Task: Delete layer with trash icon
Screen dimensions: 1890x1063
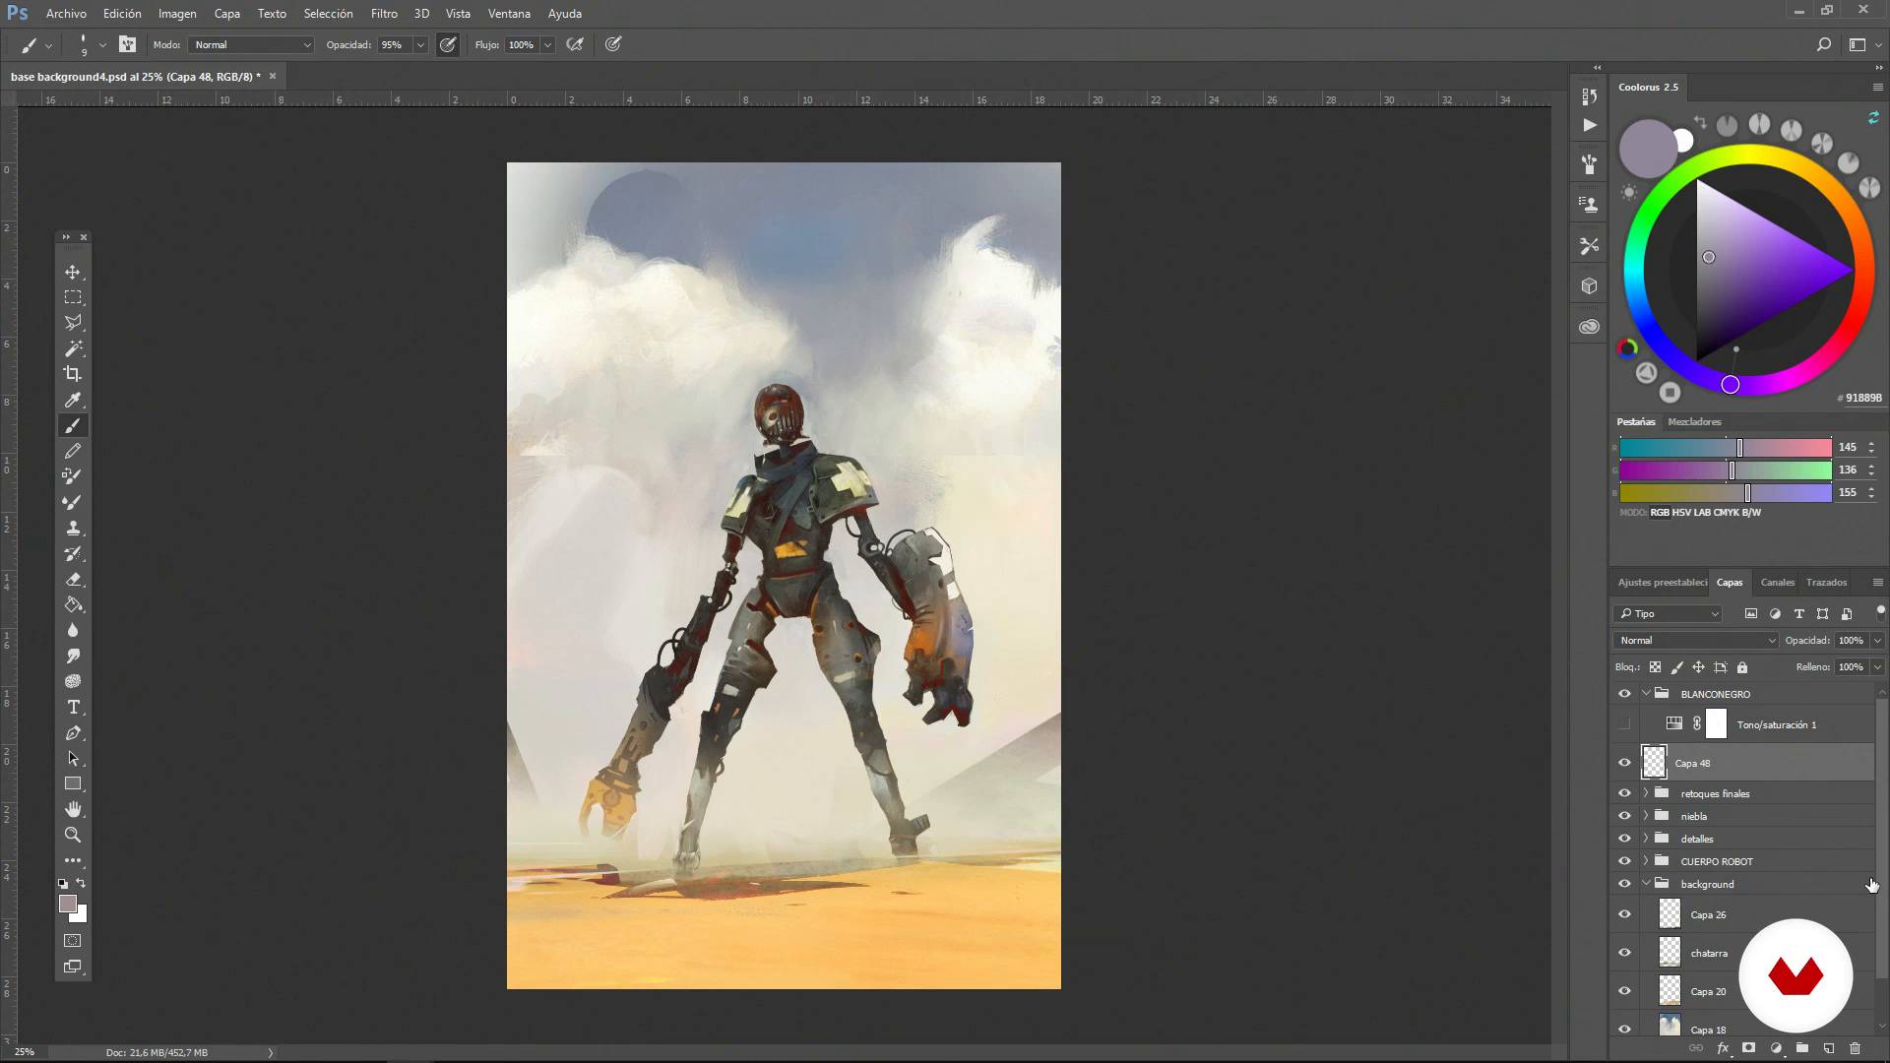Action: click(1855, 1048)
